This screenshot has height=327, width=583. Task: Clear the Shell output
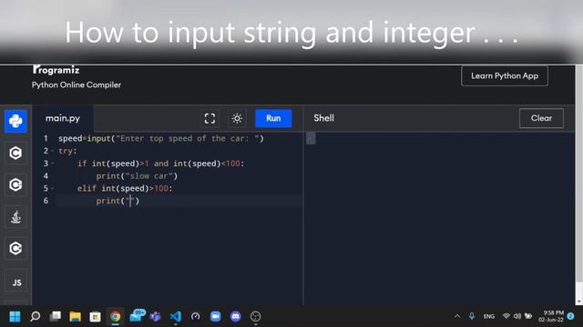tap(541, 118)
